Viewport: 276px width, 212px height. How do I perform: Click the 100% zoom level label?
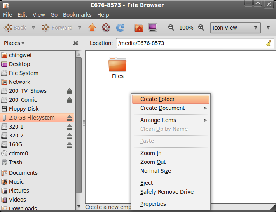point(186,28)
